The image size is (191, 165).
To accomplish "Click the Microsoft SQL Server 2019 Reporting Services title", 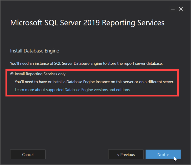I will [x=87, y=23].
